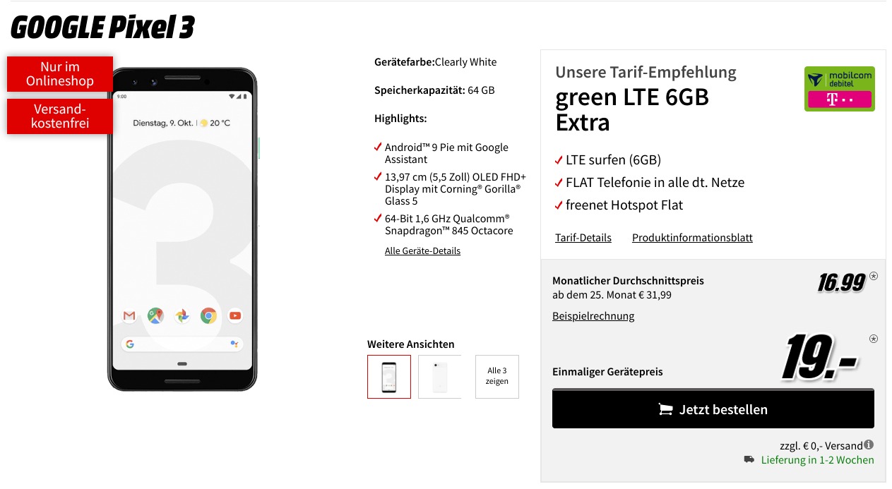Click the info icon next to Versand

pos(869,445)
